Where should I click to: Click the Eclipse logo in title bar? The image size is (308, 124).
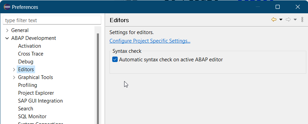7,7
